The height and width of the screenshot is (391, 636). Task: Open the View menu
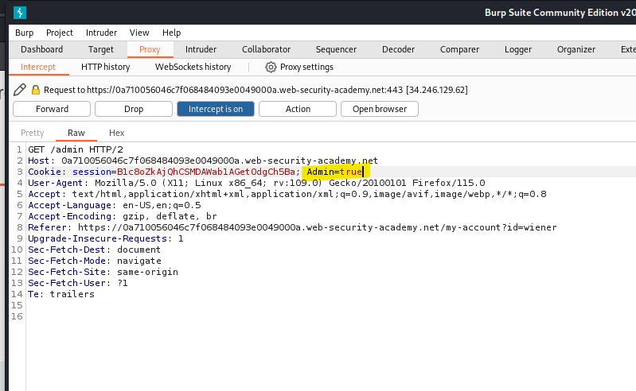pos(139,33)
